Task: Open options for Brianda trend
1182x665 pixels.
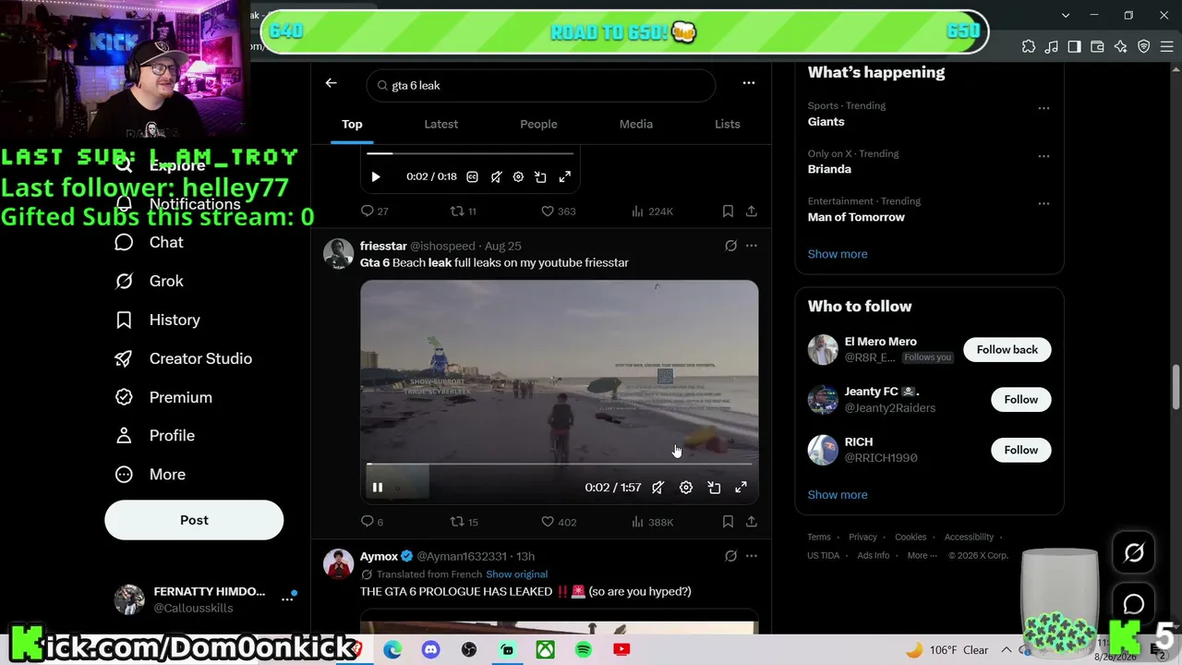Action: (1043, 156)
